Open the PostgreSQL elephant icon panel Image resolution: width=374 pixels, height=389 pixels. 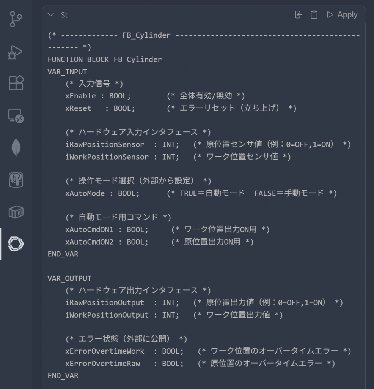16,180
